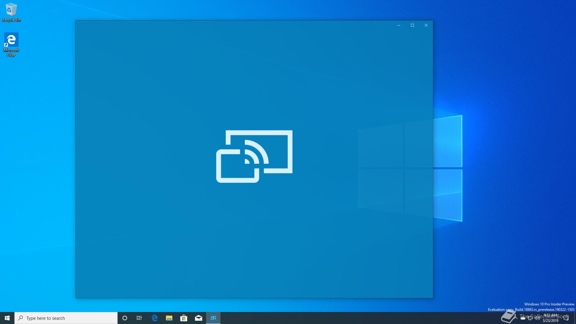Click the wireless display logo in Connect
576x324 pixels.
[254, 156]
